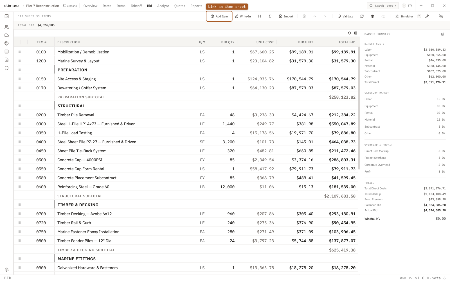Open the equipment truck sidebar icon
450x281 pixels.
(6, 35)
